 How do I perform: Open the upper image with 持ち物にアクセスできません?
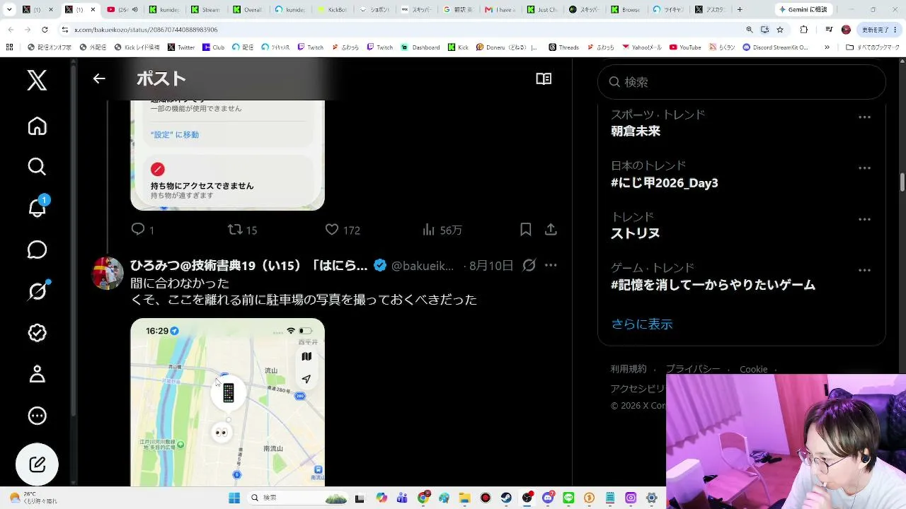point(227,156)
